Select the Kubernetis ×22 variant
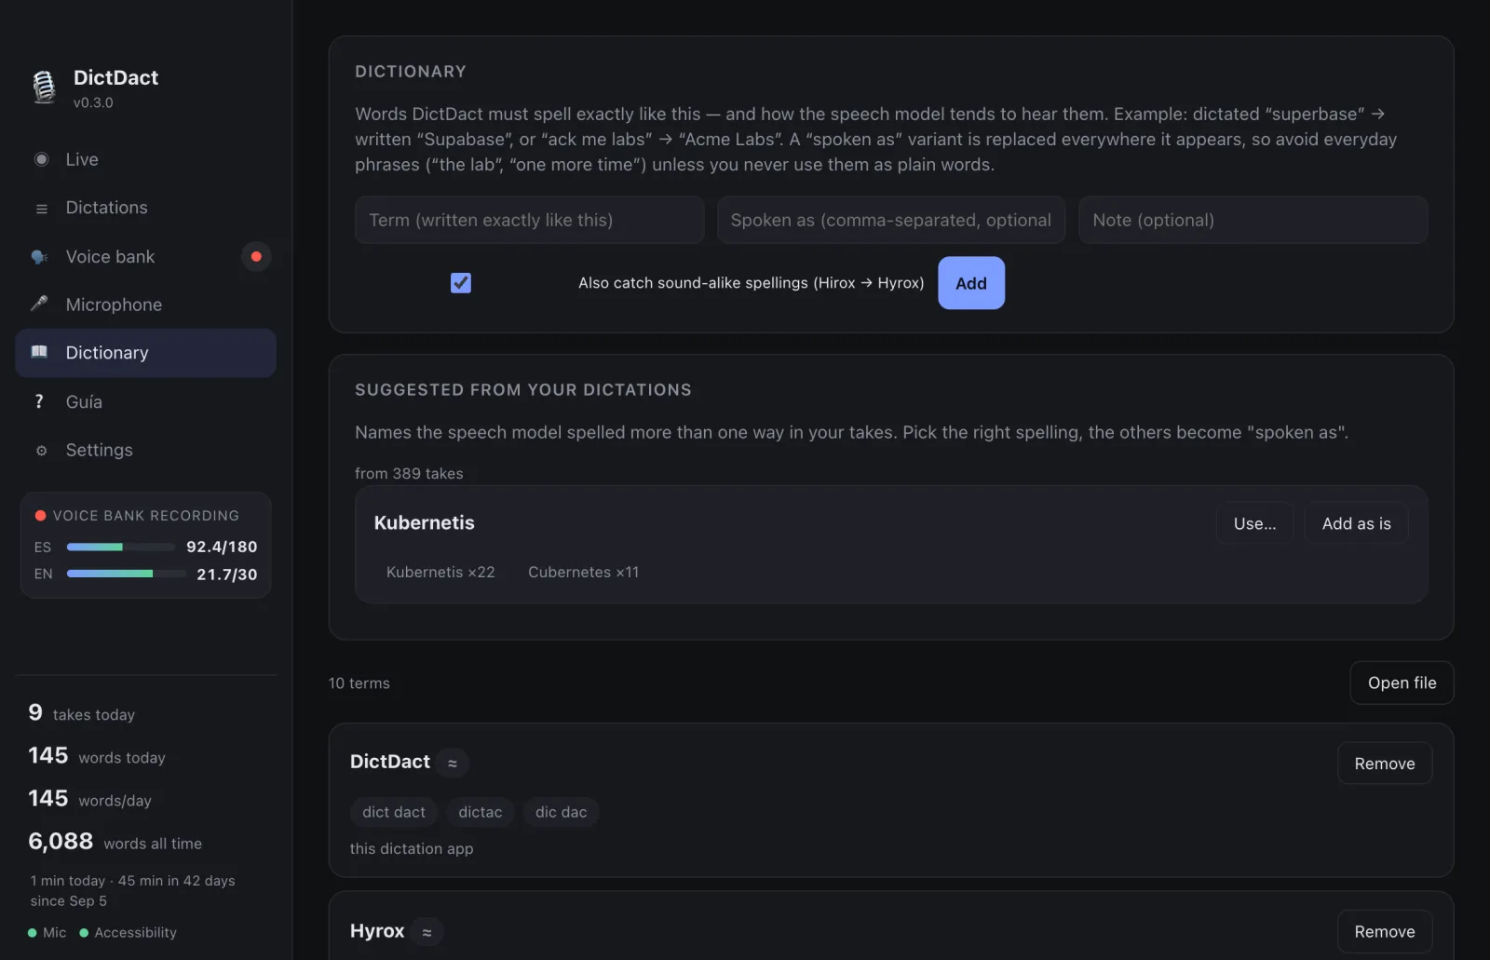 [440, 572]
